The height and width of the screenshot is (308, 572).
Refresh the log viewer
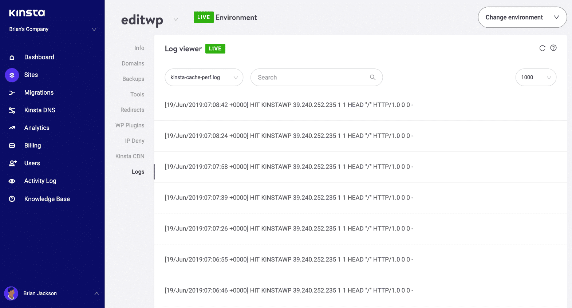[x=542, y=48]
